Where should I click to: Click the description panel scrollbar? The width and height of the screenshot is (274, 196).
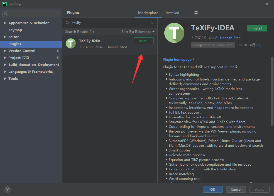click(x=272, y=92)
